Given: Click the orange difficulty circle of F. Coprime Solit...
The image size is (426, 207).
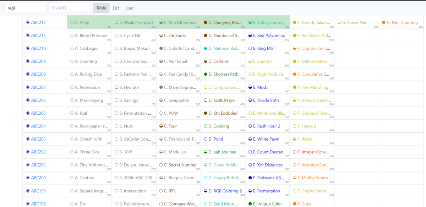Looking at the screenshot, I should click(295, 48).
